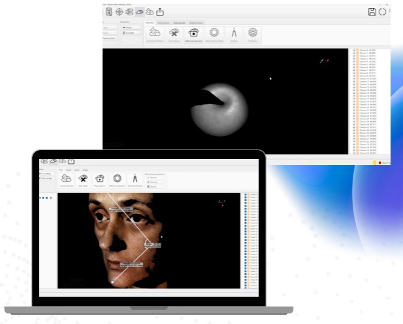
Task: Toggle the last cloud checkbox in upper window list
Action: [354, 152]
